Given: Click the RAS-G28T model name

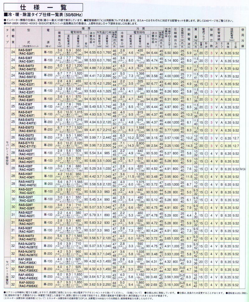Looking at the screenshot, I should pos(26,205).
